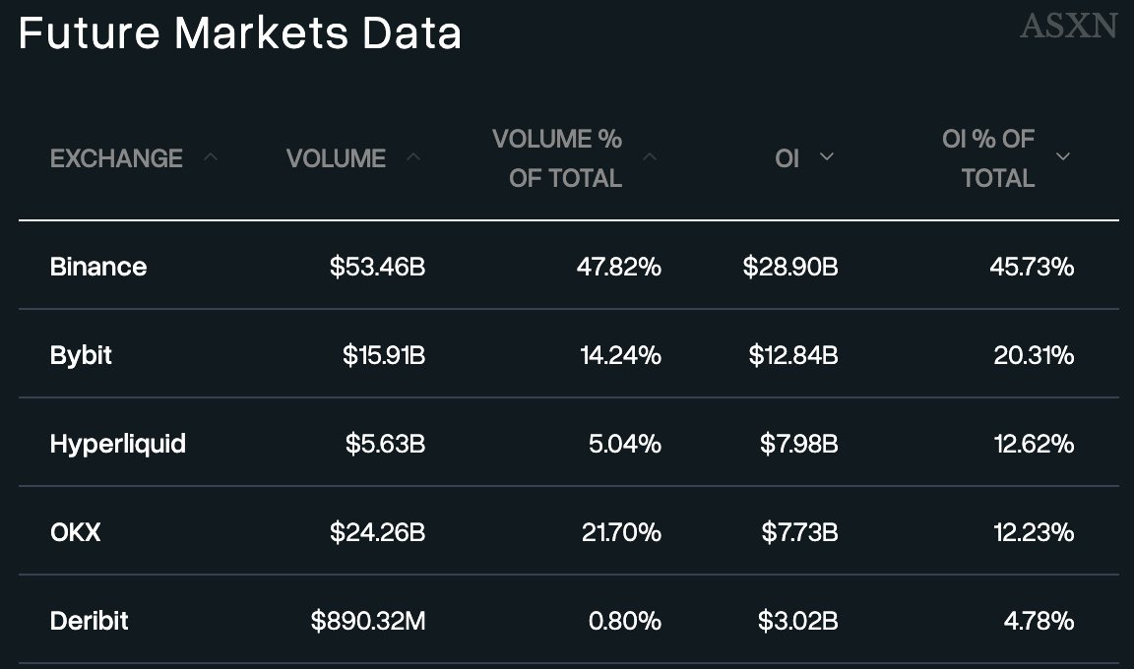Select the Deribit exchange row

pos(89,621)
